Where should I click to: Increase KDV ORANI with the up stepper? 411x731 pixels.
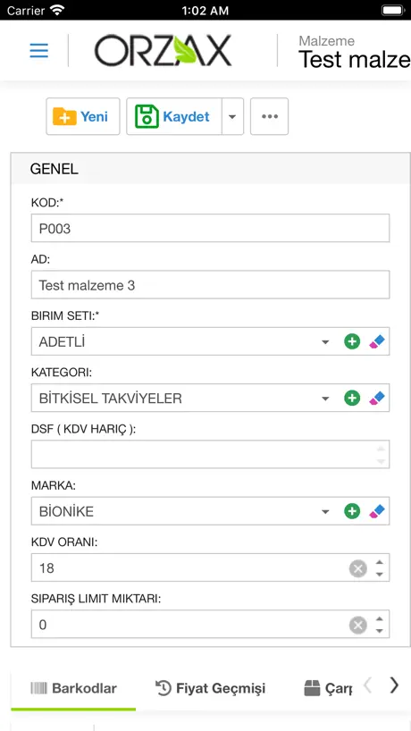click(x=380, y=563)
